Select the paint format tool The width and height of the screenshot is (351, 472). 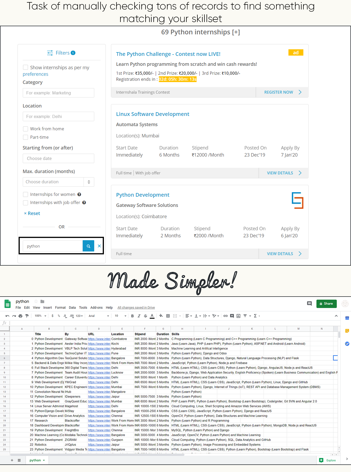tap(27, 316)
